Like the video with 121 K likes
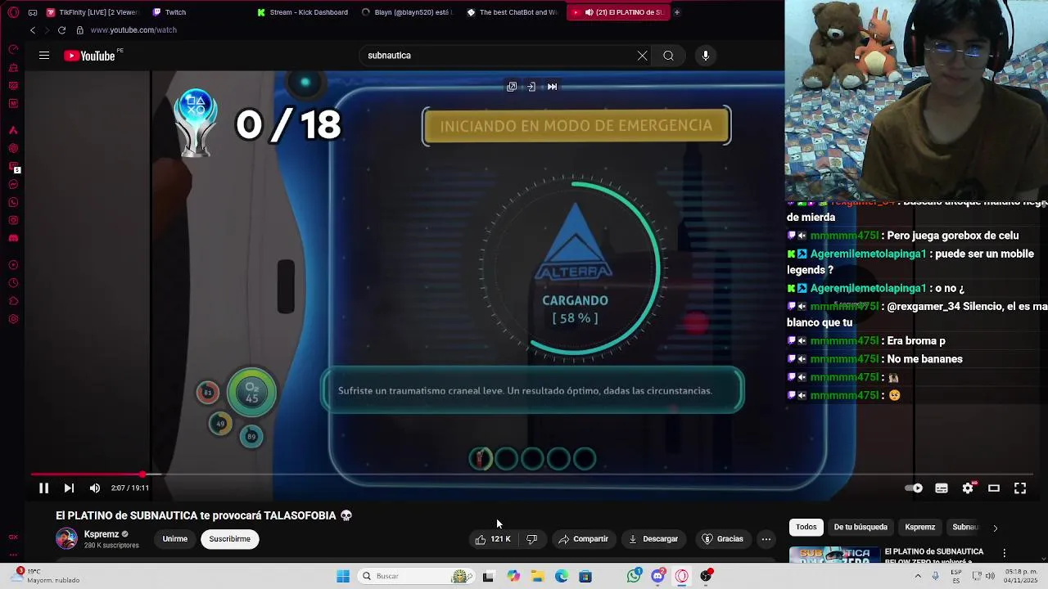Screen dimensions: 1048x589 493,539
